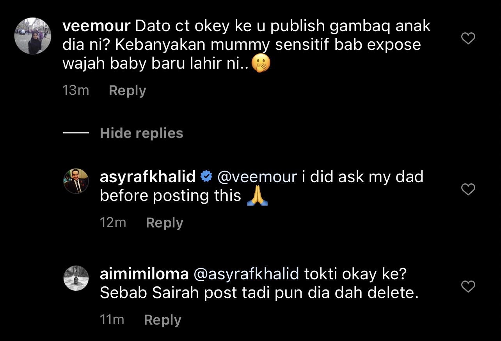Image resolution: width=501 pixels, height=341 pixels.
Task: Follow the @veemour mention in the reply
Action: point(257,177)
